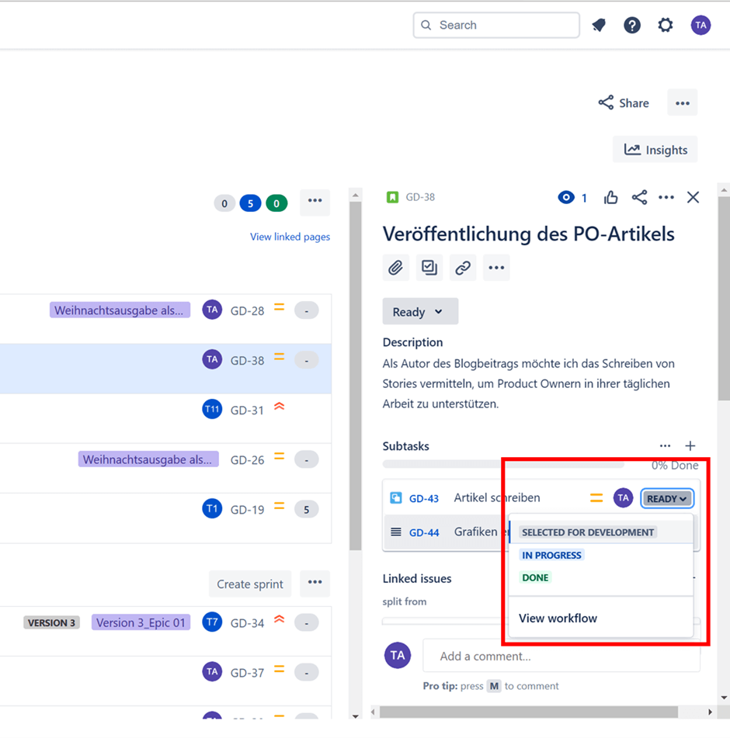
Task: Click the add child issue checkbox icon
Action: coord(429,268)
